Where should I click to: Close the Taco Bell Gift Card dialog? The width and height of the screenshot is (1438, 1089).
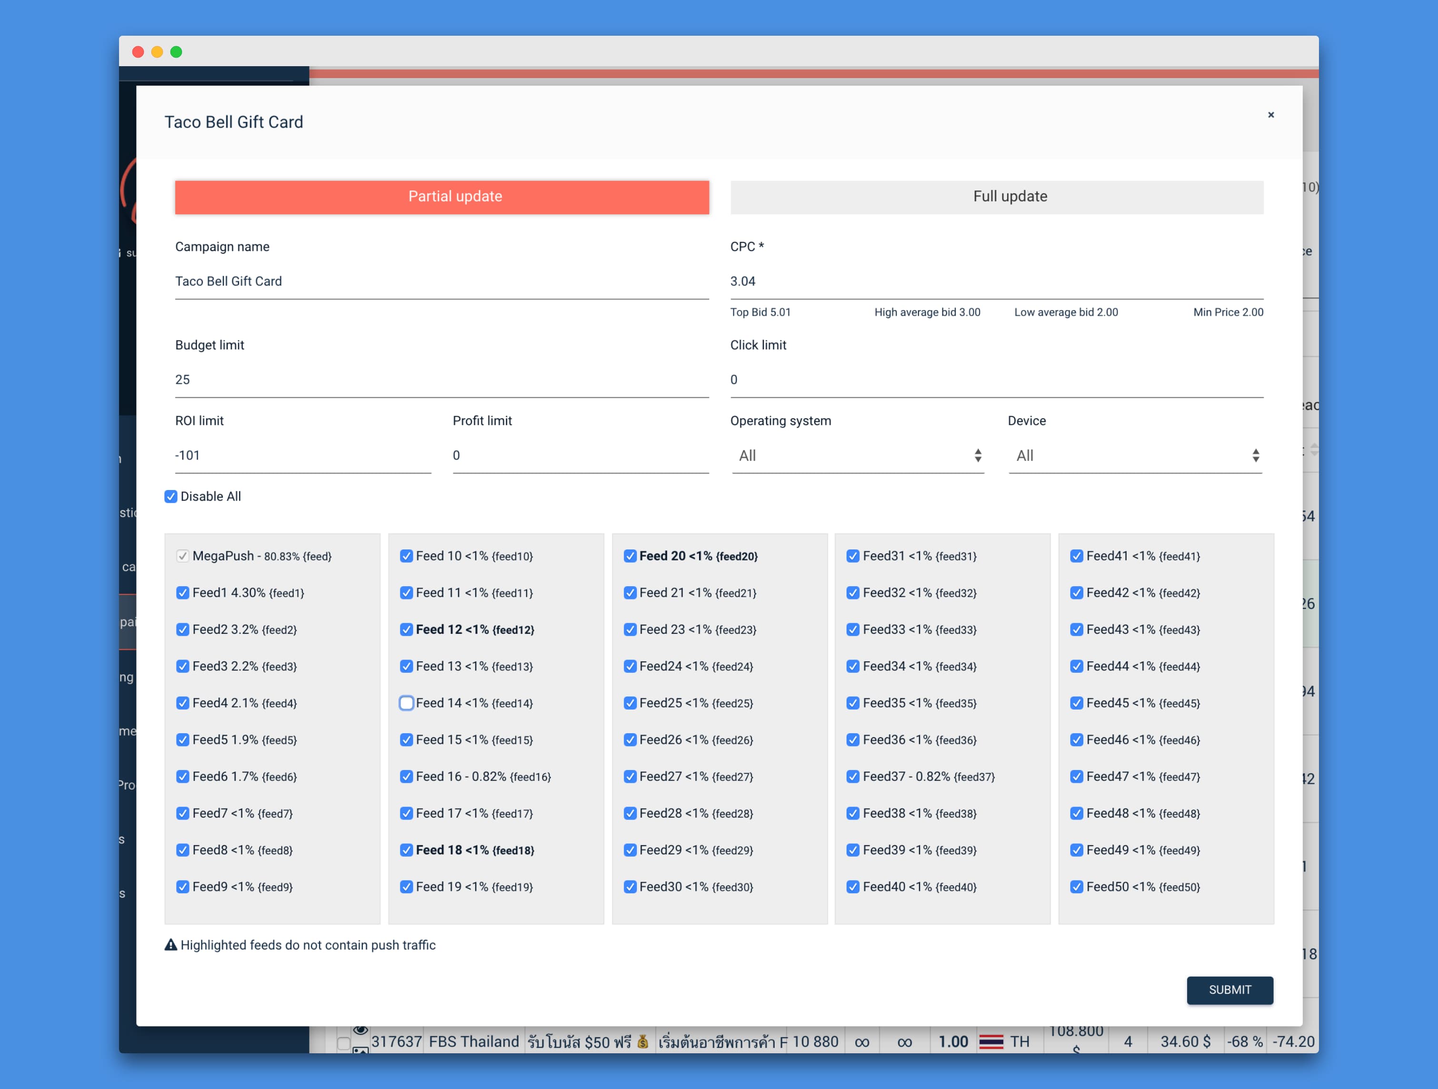click(1270, 115)
